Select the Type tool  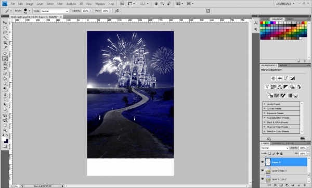pos(5,99)
